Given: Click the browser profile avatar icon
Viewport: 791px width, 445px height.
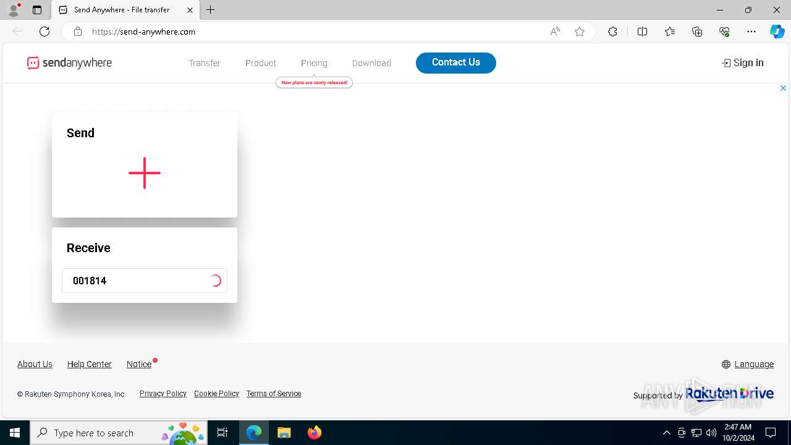Looking at the screenshot, I should click(x=14, y=10).
